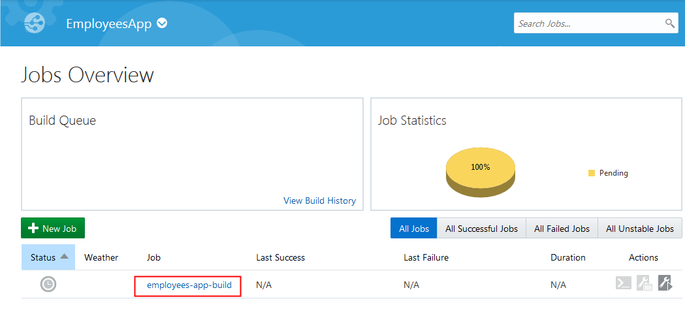This screenshot has width=685, height=320.
Task: Click the Weather column header
Action: click(x=101, y=257)
